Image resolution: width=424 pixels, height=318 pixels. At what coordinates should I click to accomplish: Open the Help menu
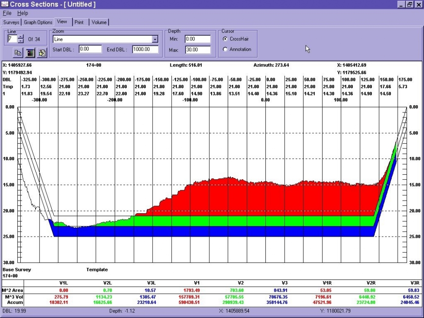[23, 13]
